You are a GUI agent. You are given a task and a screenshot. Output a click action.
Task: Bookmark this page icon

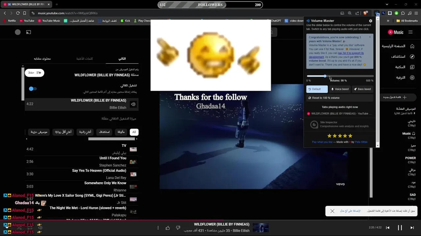pos(24,13)
